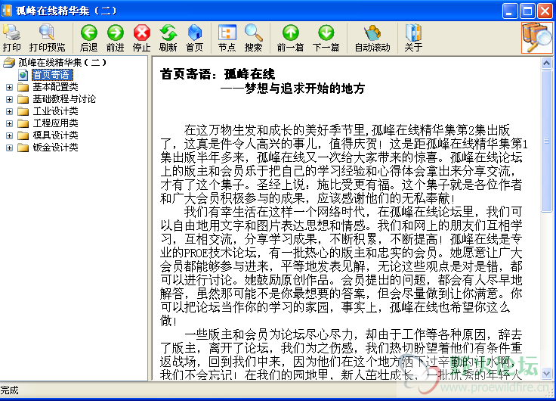The width and height of the screenshot is (556, 401).
Task: Click the folder icon of 模具设计类
Action: [x=23, y=135]
